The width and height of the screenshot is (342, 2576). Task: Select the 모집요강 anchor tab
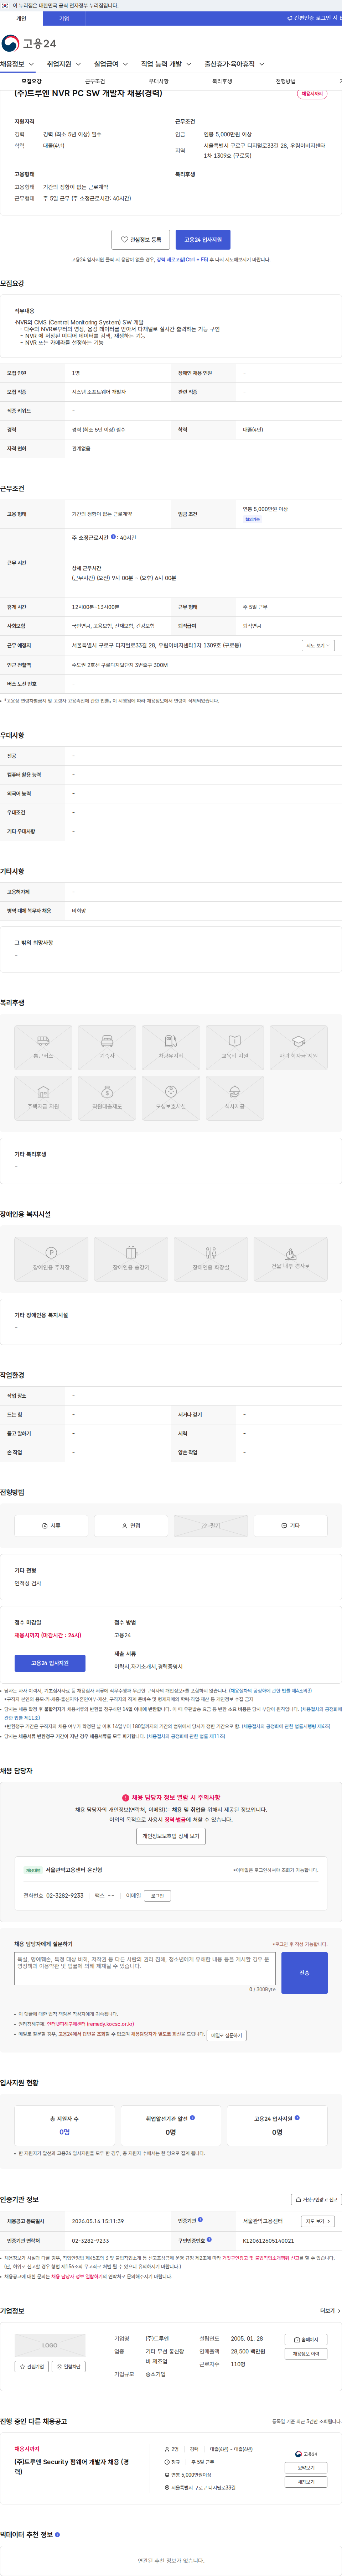(x=32, y=81)
